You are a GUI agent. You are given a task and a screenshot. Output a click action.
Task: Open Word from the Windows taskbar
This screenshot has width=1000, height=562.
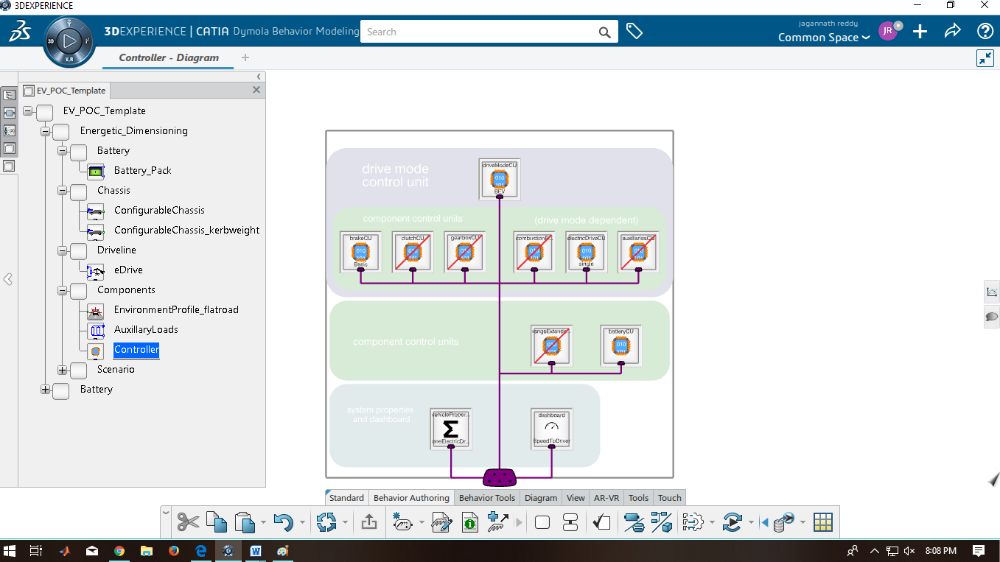256,550
